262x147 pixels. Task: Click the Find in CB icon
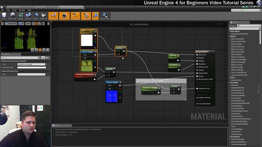point(12,16)
